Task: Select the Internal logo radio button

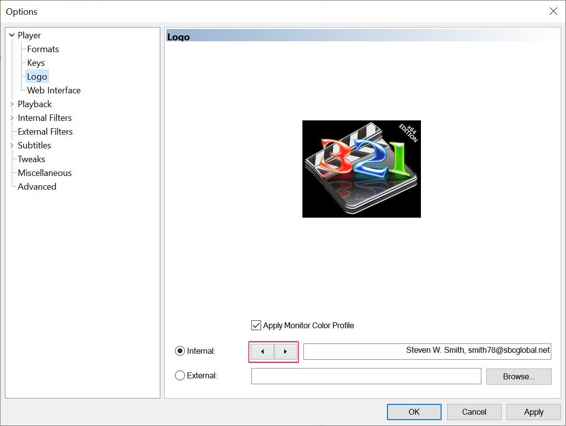Action: (x=179, y=351)
